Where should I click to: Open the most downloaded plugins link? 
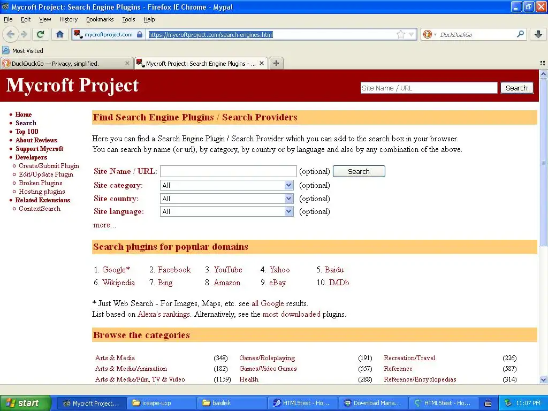292,314
